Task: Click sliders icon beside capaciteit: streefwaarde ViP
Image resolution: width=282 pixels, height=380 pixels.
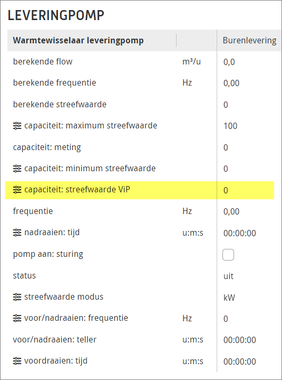Action: 17,190
